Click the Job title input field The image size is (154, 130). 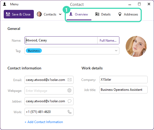point(123,90)
